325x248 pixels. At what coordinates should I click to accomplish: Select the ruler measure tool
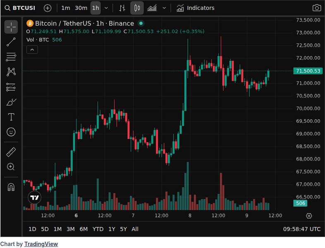[11, 152]
